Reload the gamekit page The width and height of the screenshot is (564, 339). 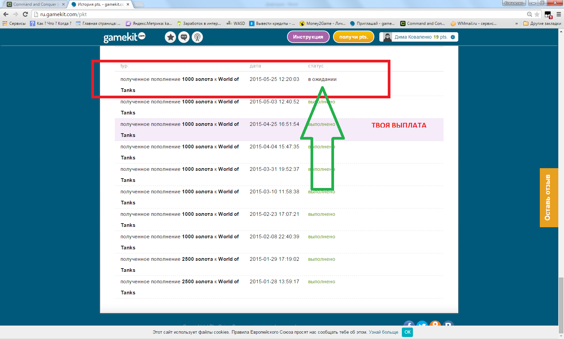click(25, 14)
